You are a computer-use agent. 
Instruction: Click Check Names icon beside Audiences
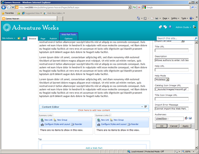click(x=186, y=118)
